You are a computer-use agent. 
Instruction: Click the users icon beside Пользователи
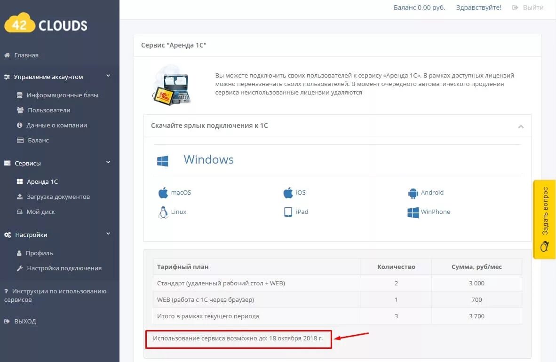coord(20,110)
